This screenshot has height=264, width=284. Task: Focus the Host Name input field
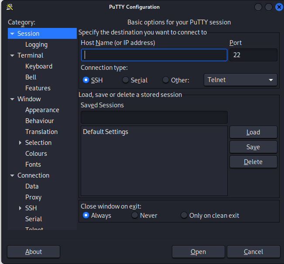tap(154, 55)
